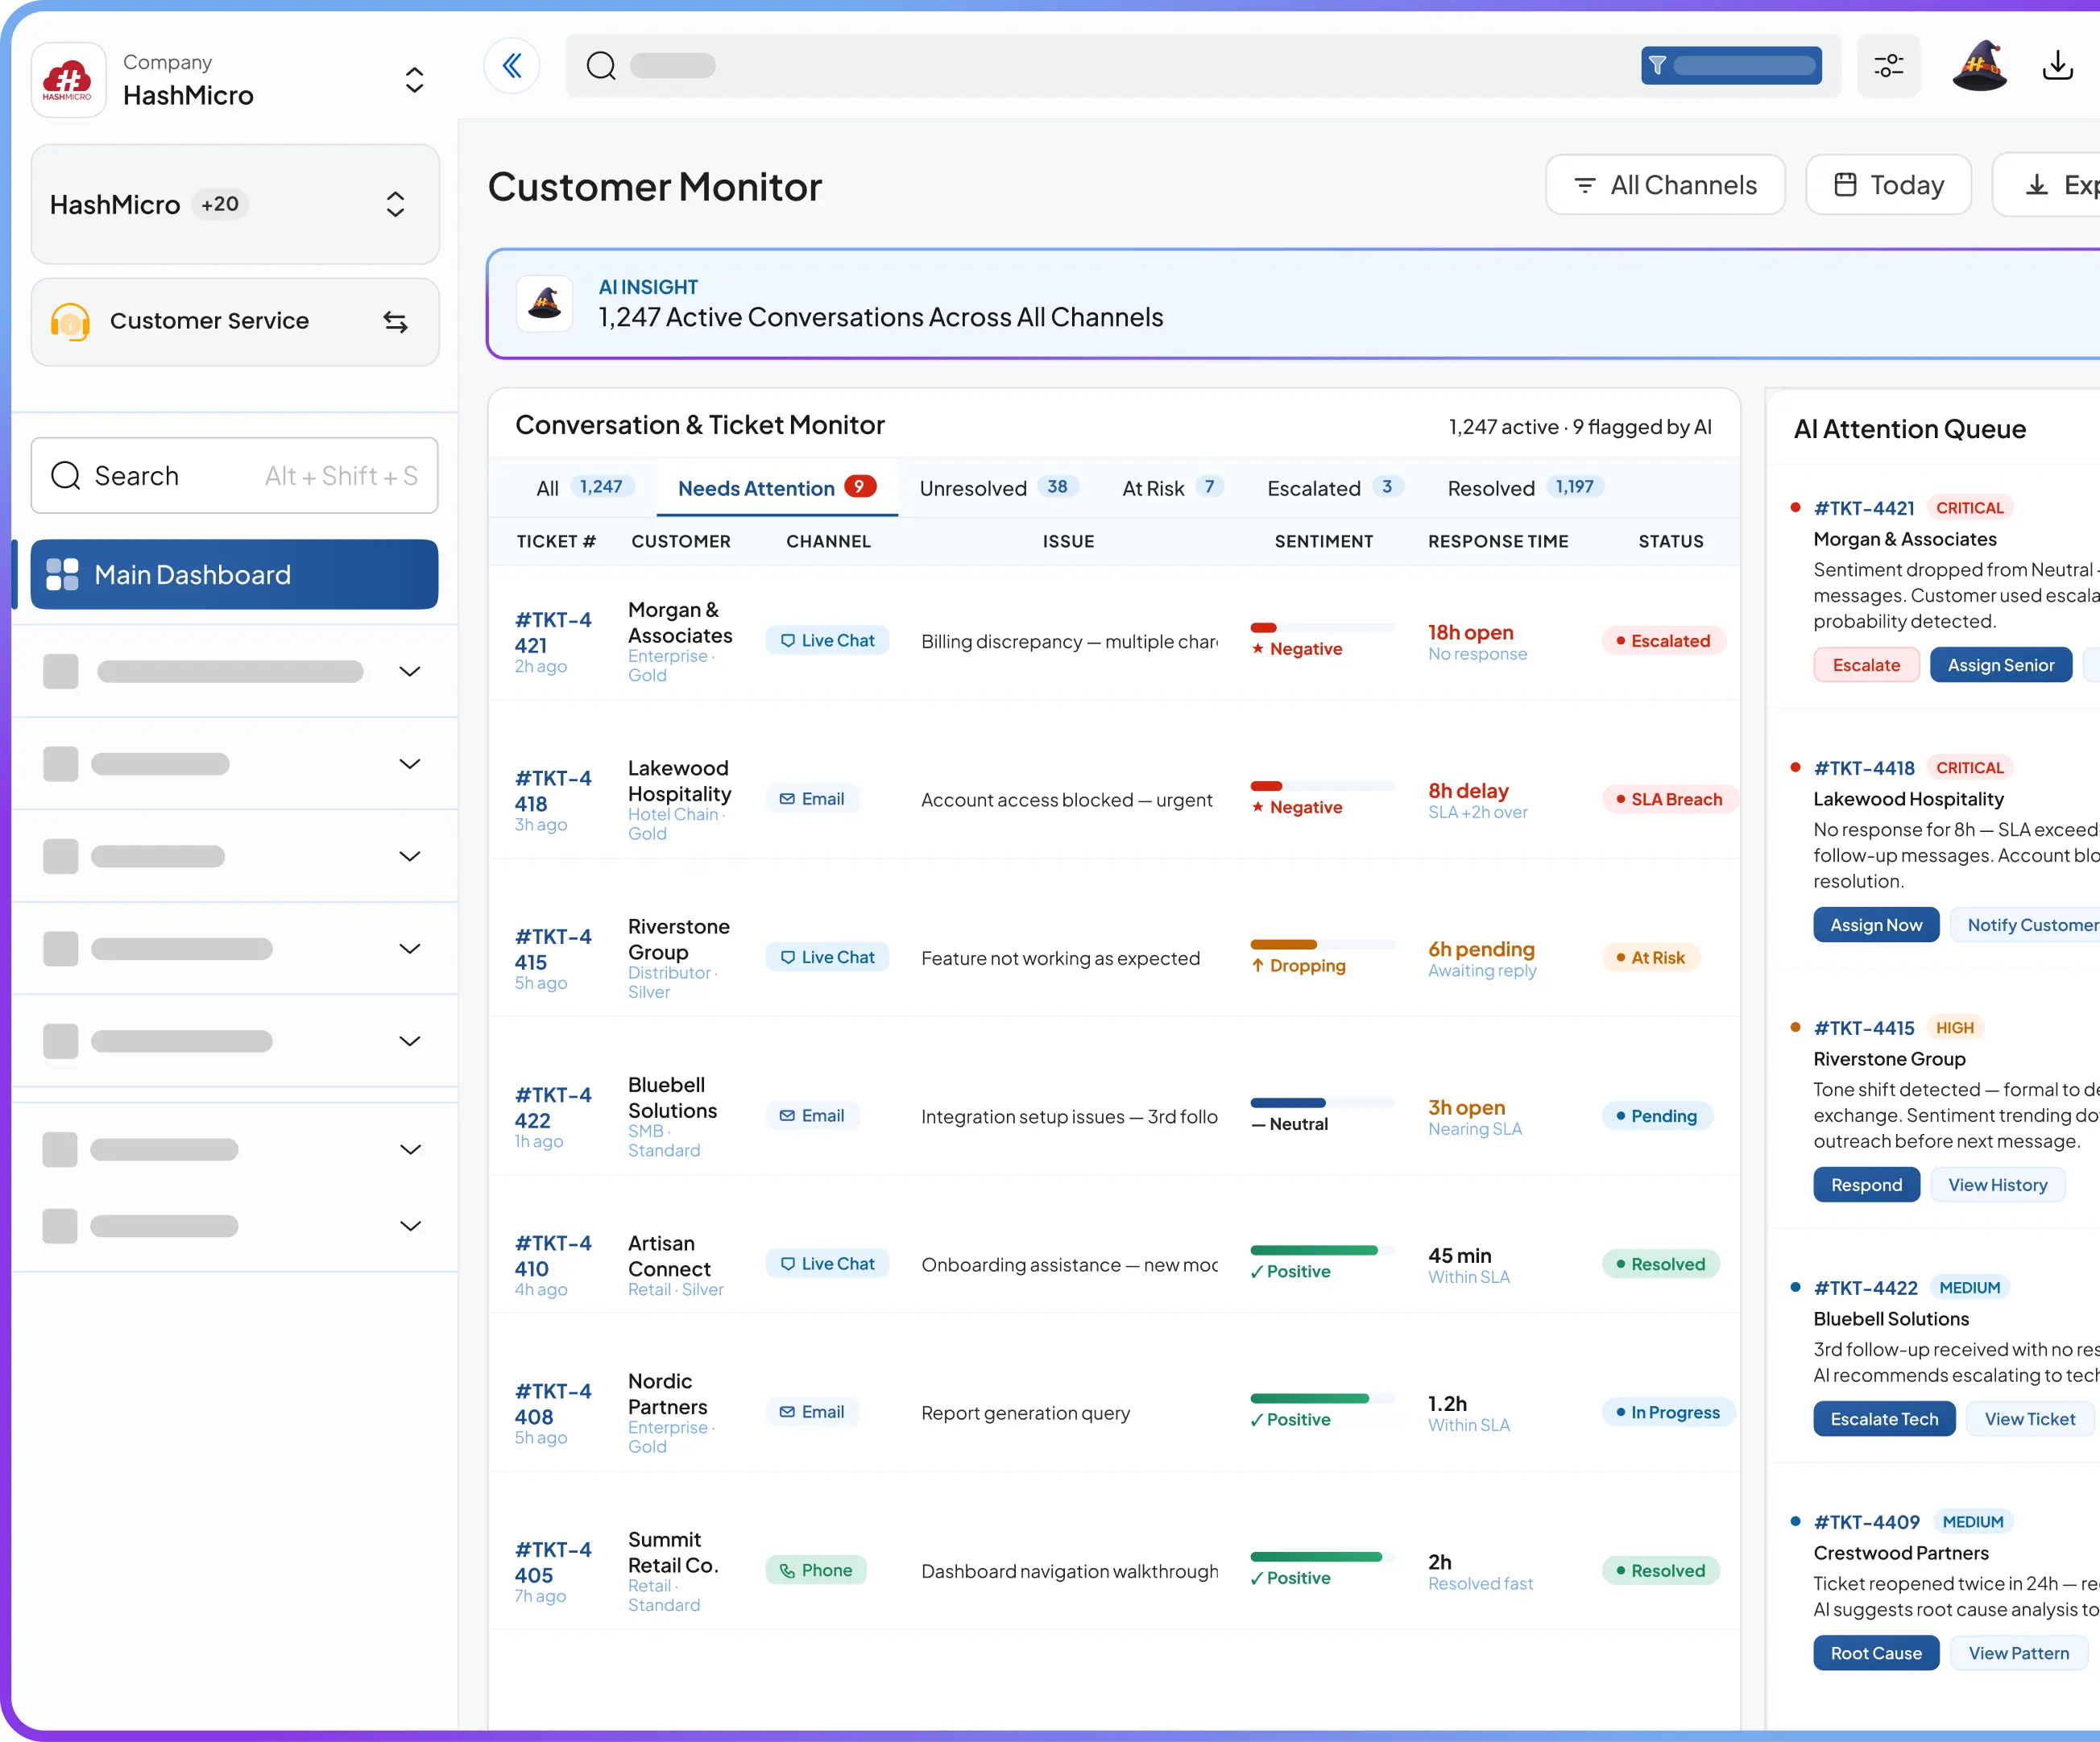
Task: Click the swap arrows beside Customer Service
Action: coord(396,322)
